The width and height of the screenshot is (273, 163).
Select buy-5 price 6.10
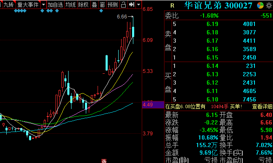(x=212, y=99)
